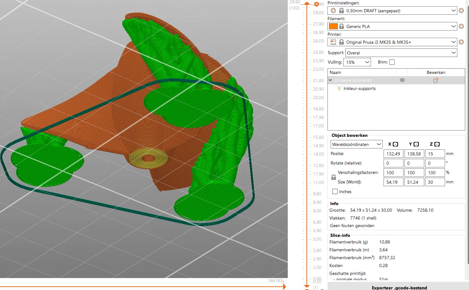Viewport: 469px width, 290px height.
Task: Toggle visibility eye of 20 kleine schroef.stl
Action: point(402,80)
